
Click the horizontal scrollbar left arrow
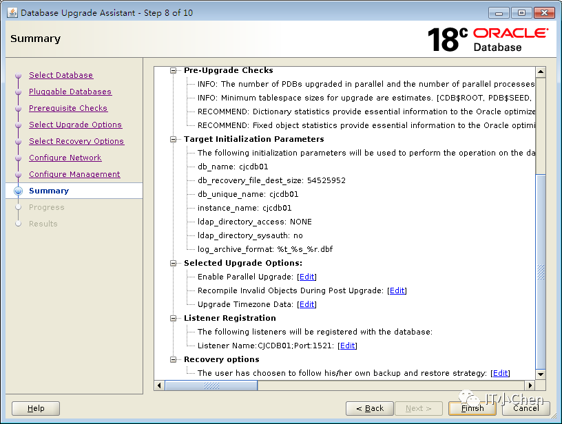coord(160,385)
